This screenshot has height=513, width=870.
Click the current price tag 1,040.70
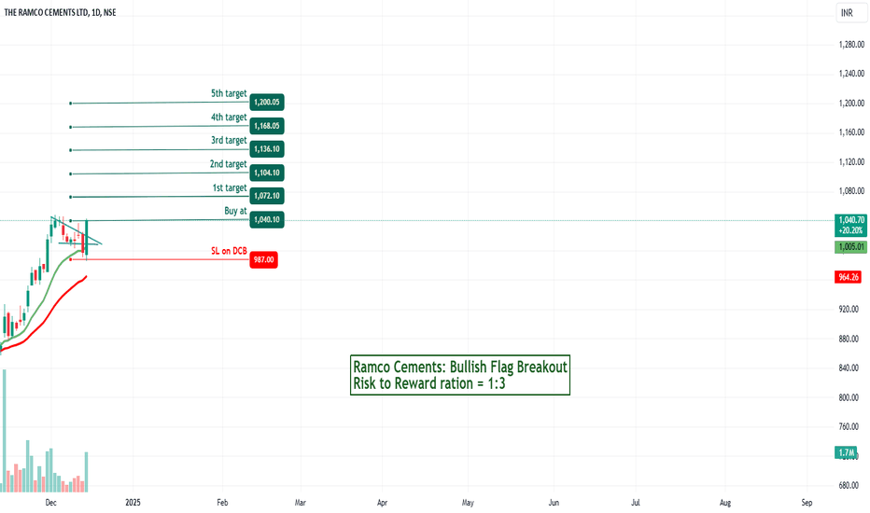pos(851,225)
